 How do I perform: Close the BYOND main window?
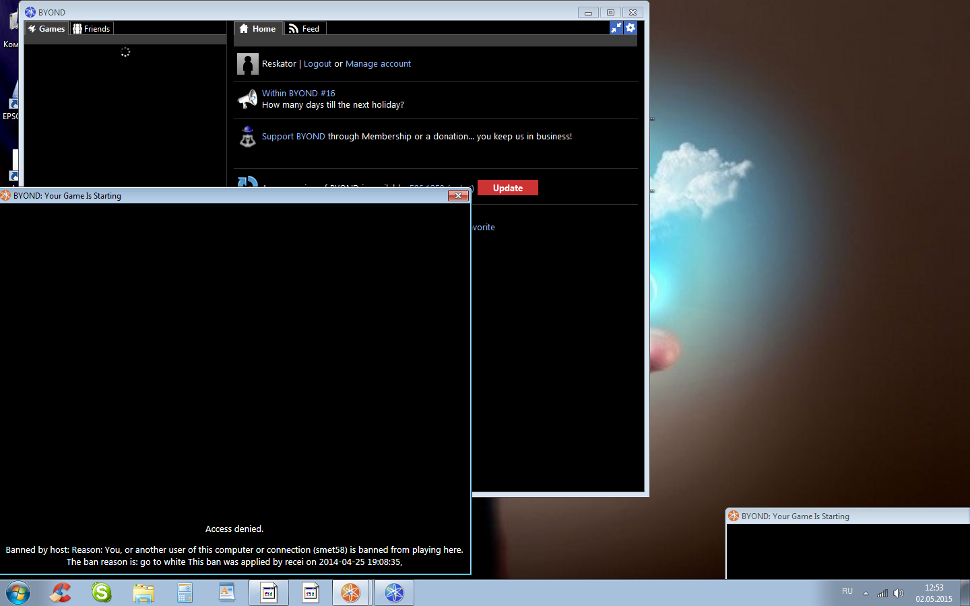click(633, 12)
